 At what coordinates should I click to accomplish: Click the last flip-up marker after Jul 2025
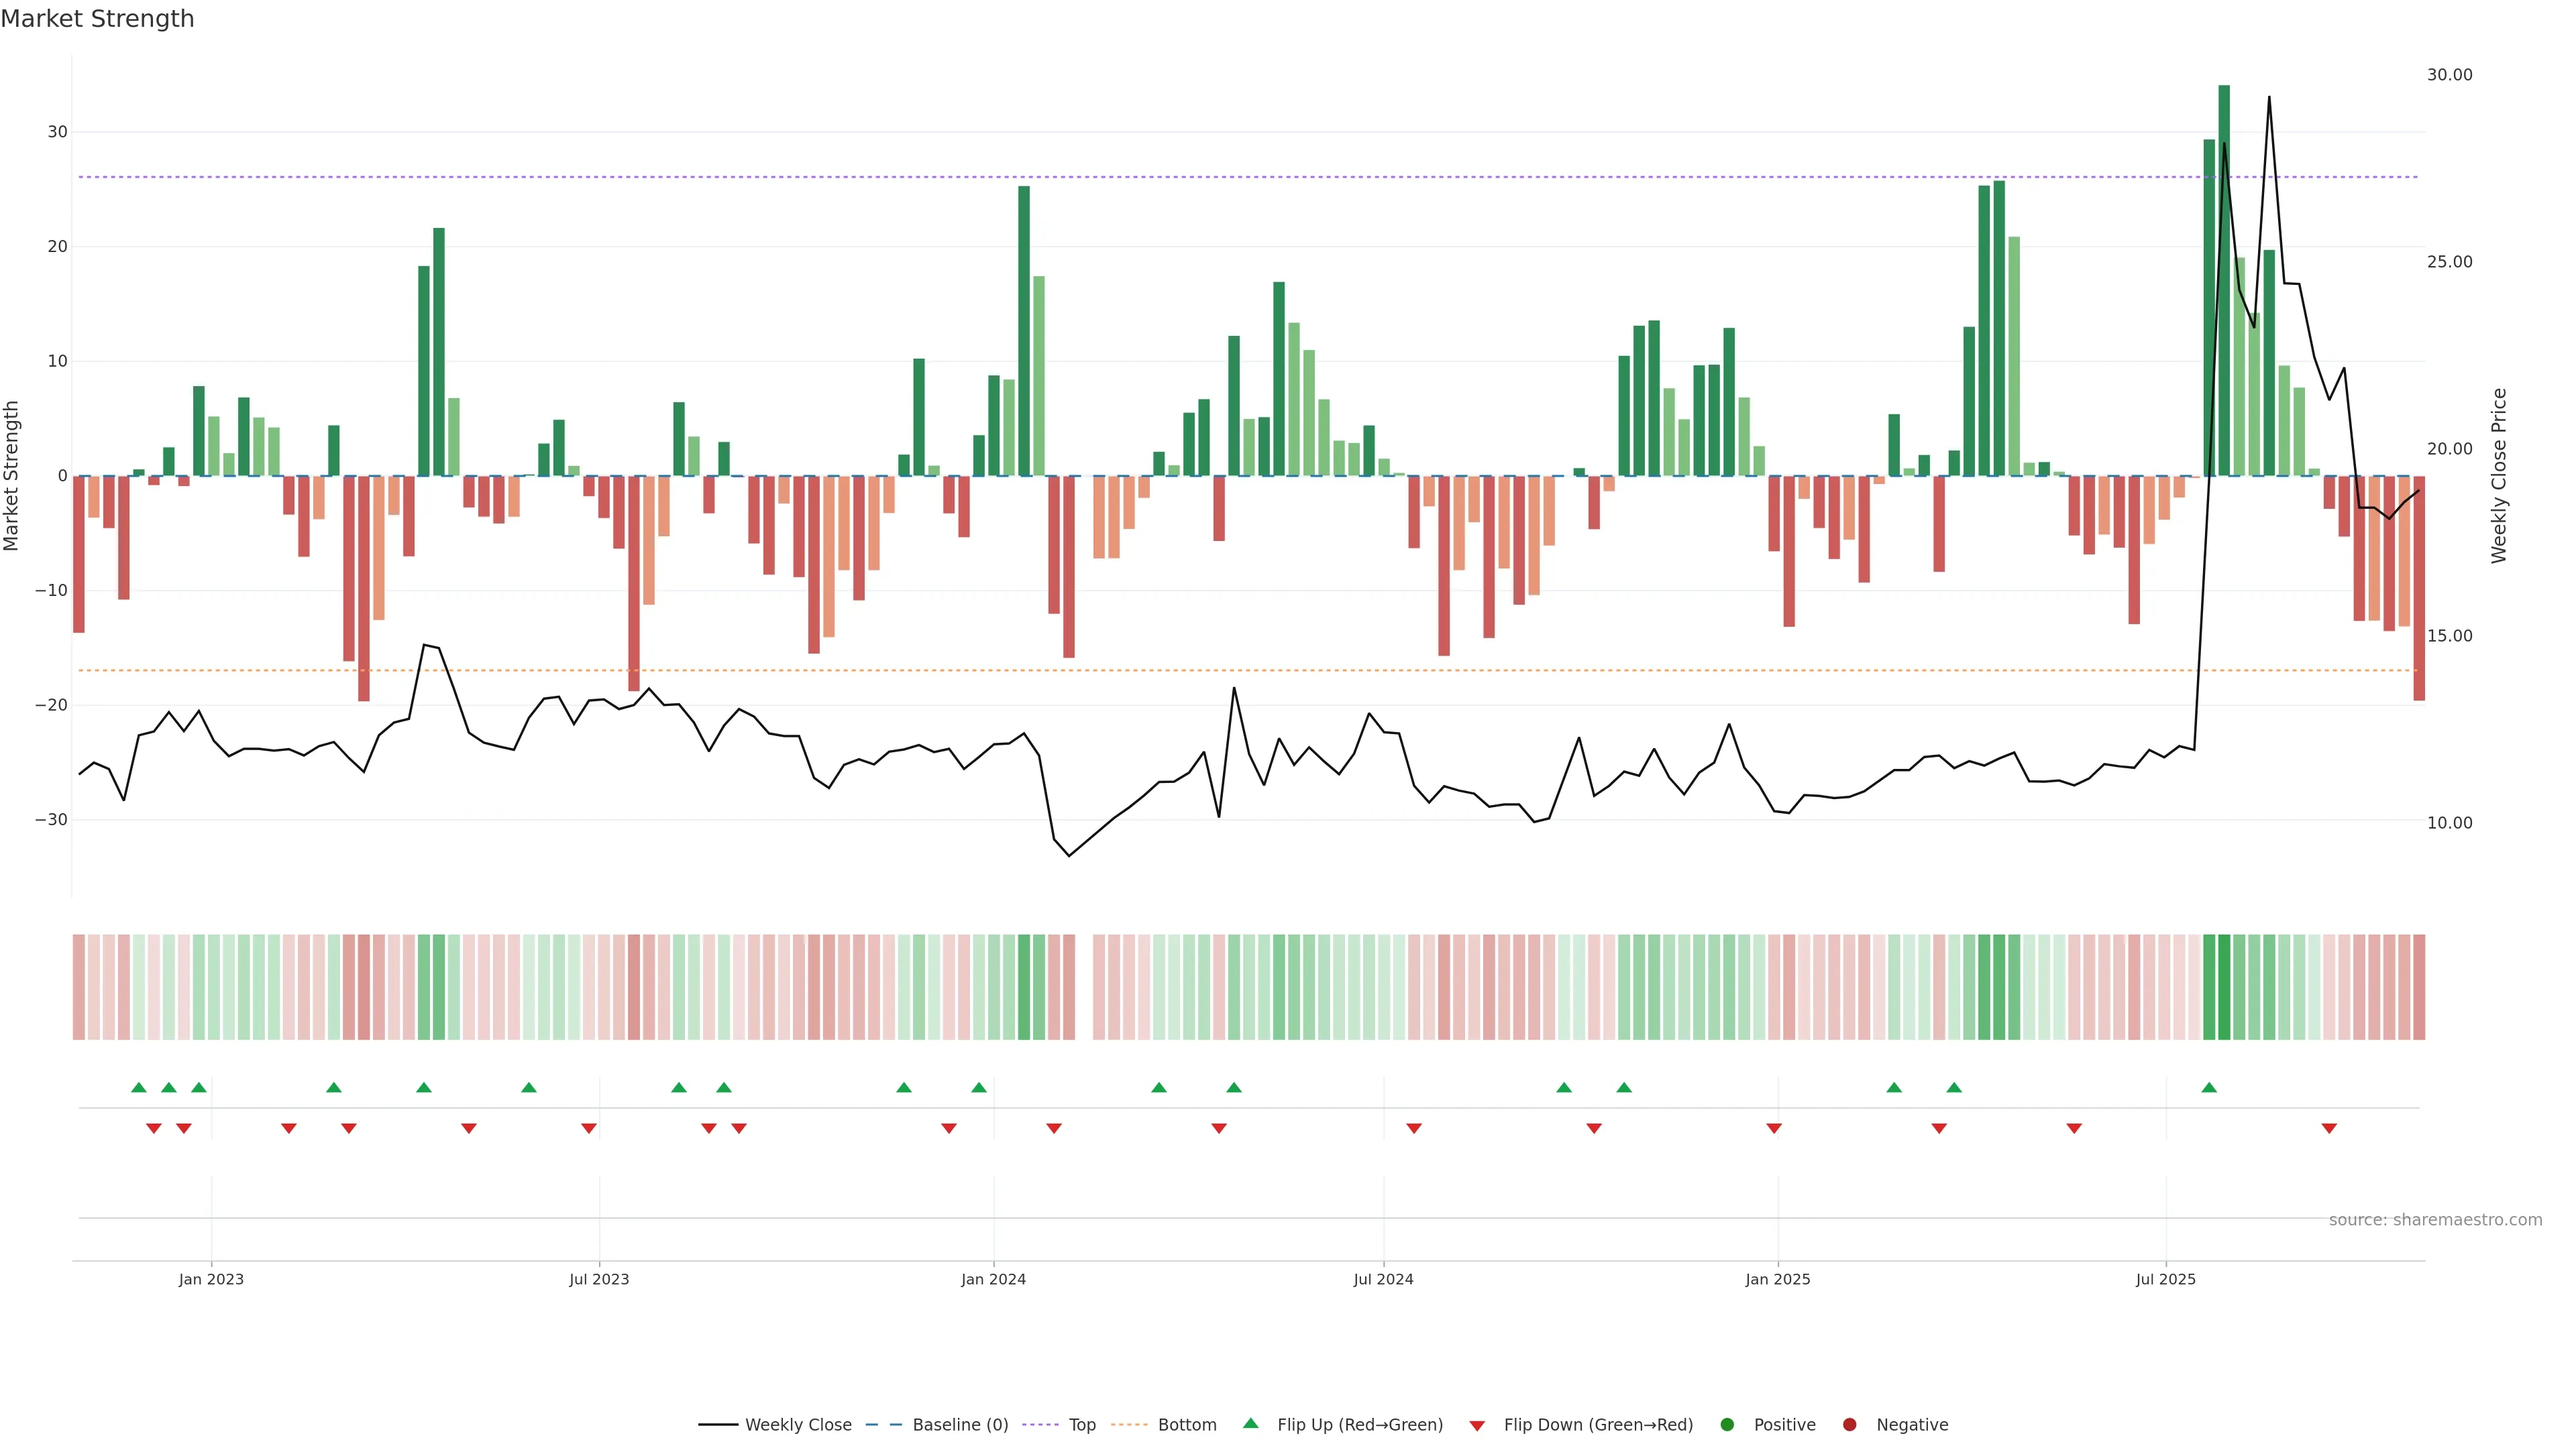[x=2209, y=1087]
